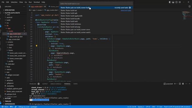Kill terminal with the trash icon
The height and width of the screenshot is (108, 192).
[183, 84]
